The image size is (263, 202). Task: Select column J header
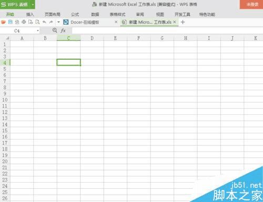pyautogui.click(x=232, y=38)
